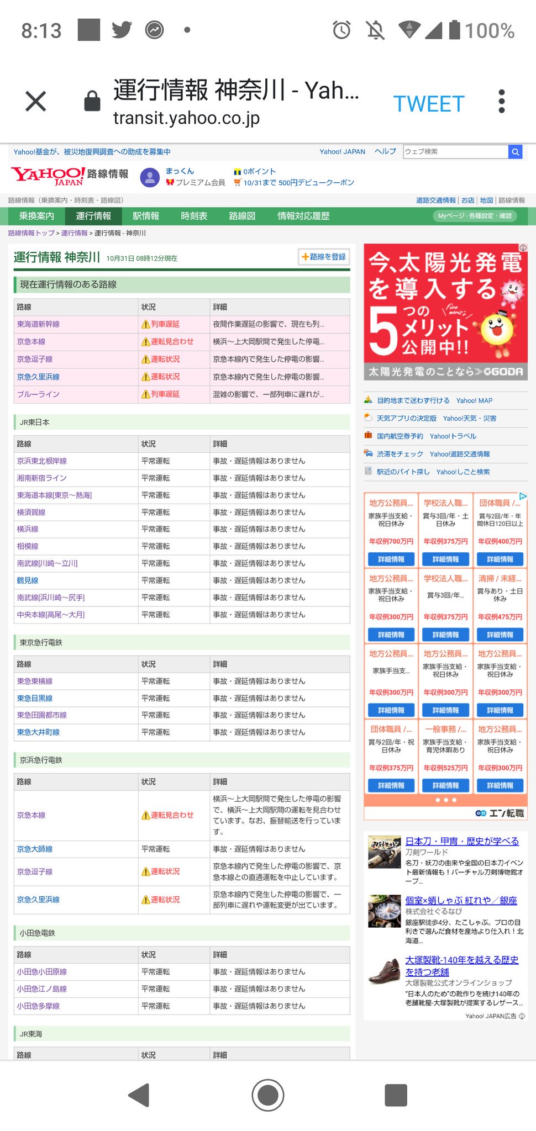
Task: Click the Yahoo!しごと検索 icon
Action: coord(369,471)
